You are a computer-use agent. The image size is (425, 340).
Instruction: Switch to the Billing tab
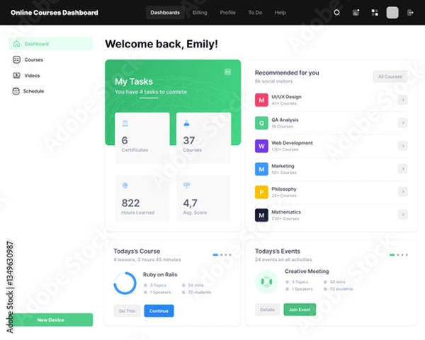pyautogui.click(x=200, y=13)
